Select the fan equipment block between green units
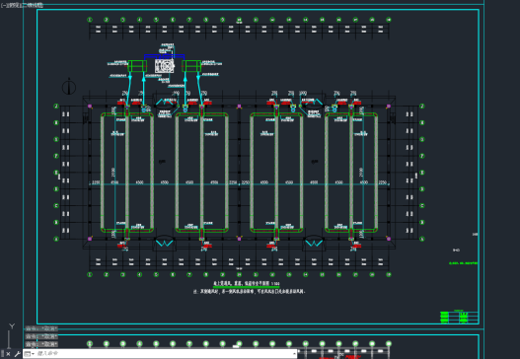 [x=165, y=66]
